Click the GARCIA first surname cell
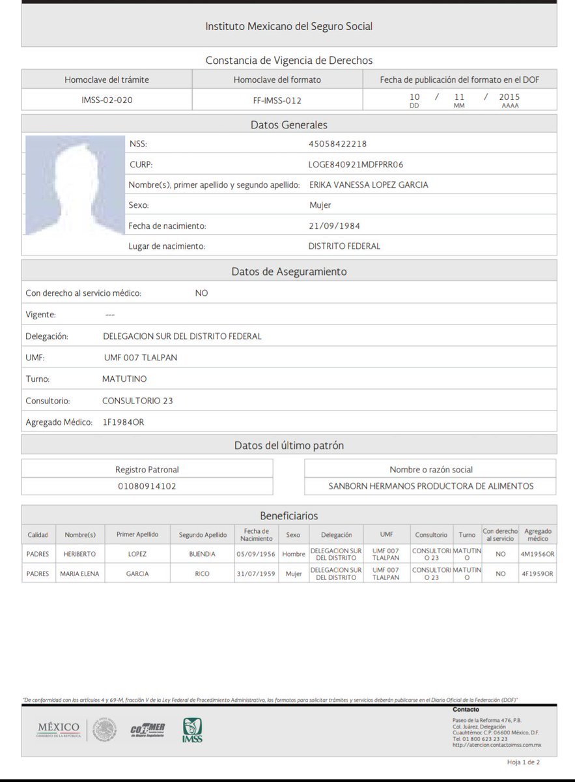Viewport: 575px width, 782px height. point(137,573)
